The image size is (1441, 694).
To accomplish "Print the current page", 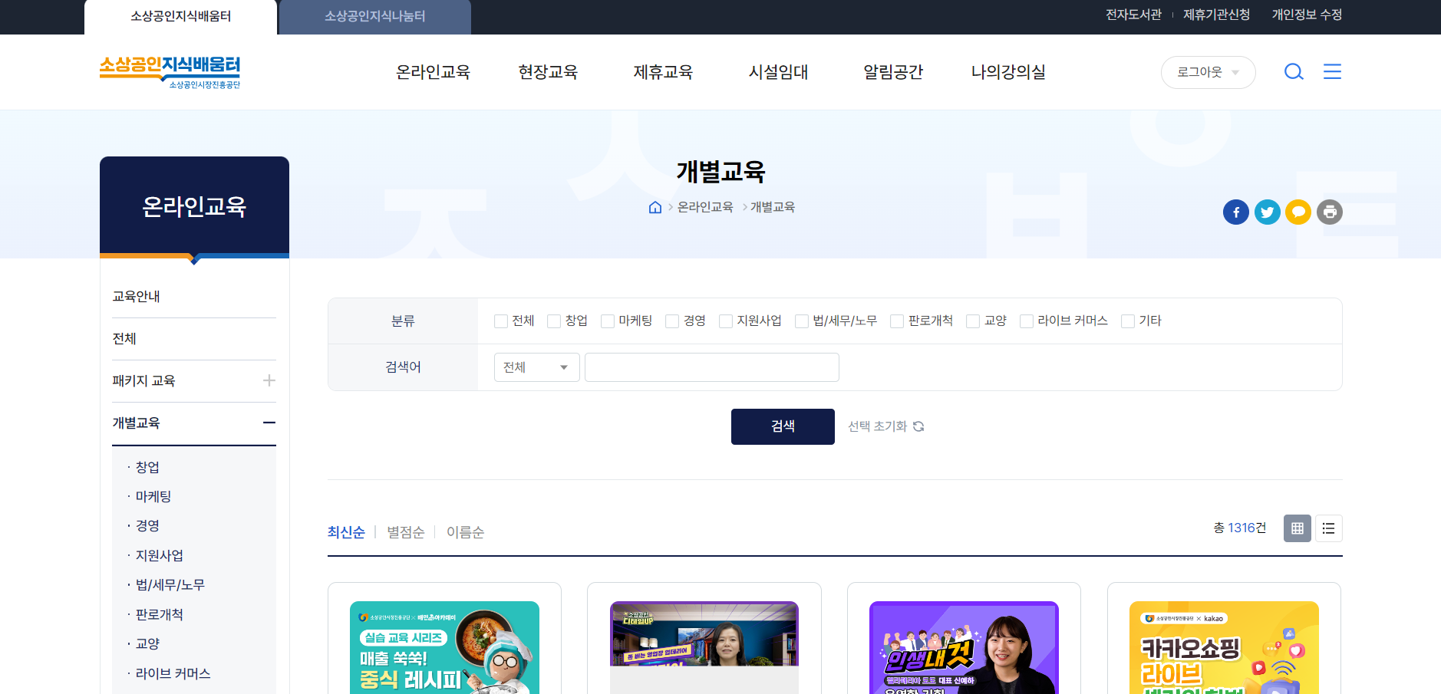I will point(1330,212).
